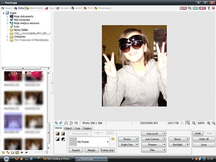This screenshot has height=162, width=216.
Task: Open the Batch Editor tab
Action: point(35,8)
